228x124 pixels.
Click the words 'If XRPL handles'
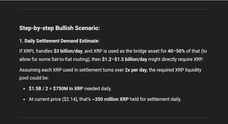pos(36,51)
